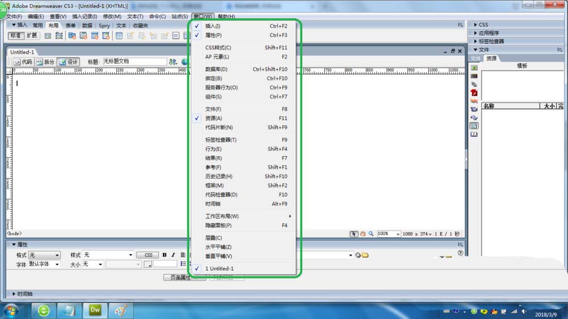The width and height of the screenshot is (568, 319).
Task: Show Templates category in Assets panel
Action: coord(474,126)
